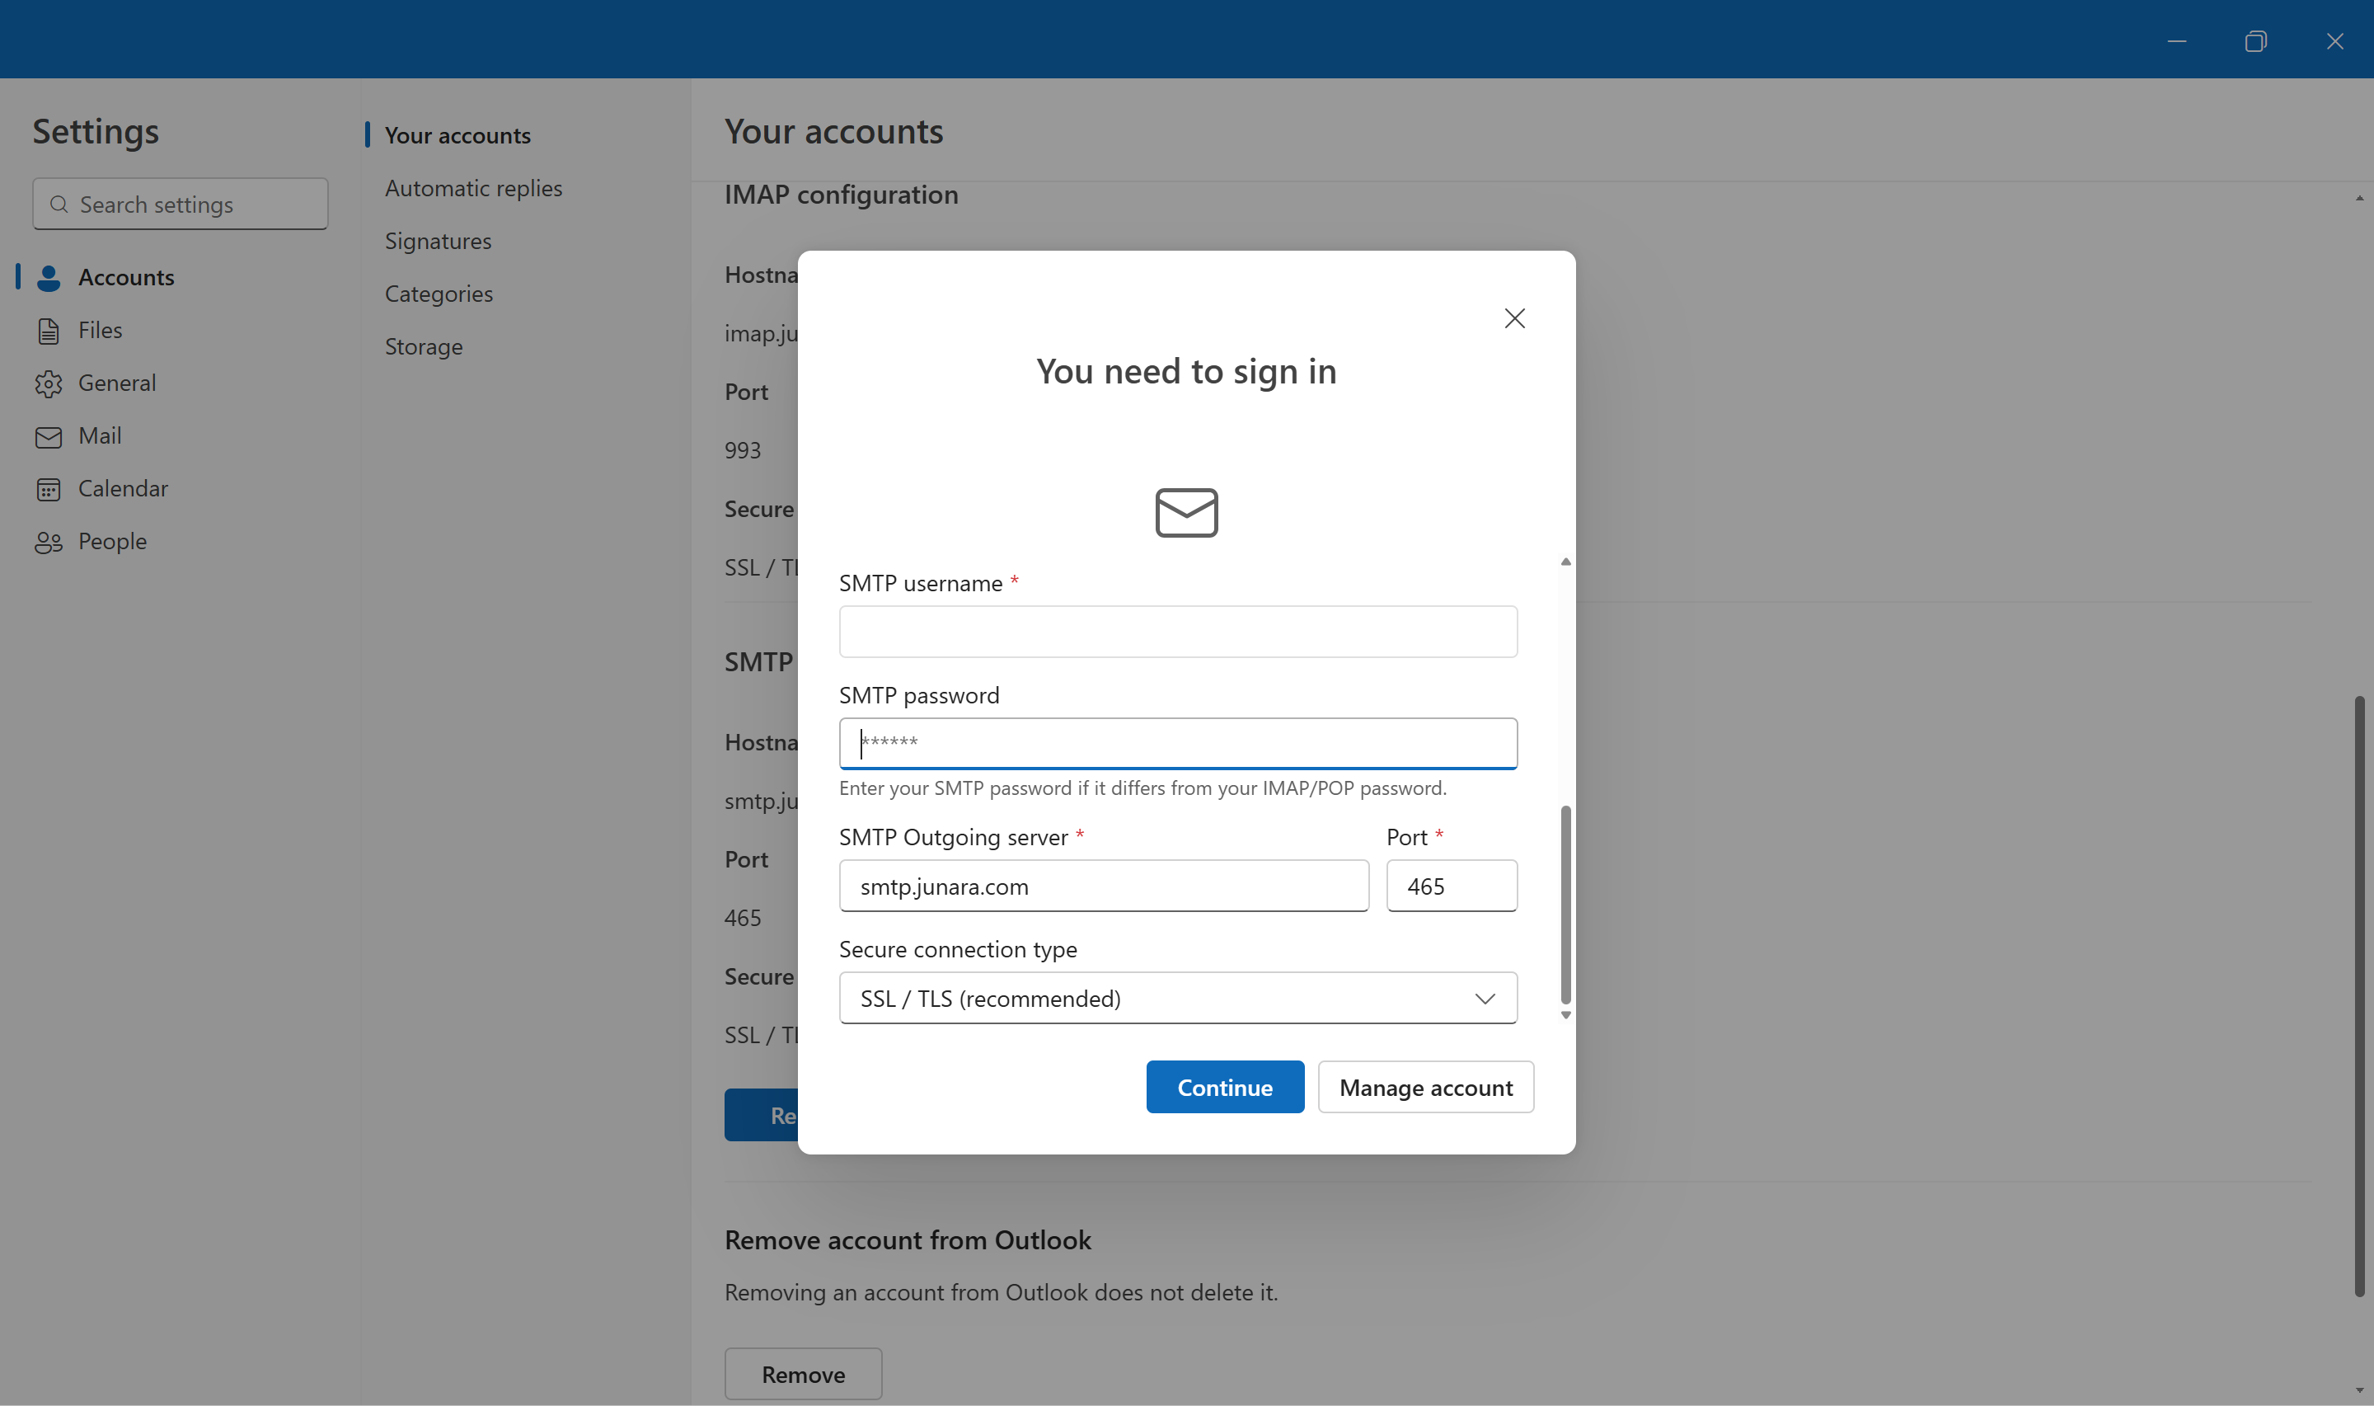This screenshot has width=2374, height=1406.
Task: Click the SMTP username input field
Action: point(1178,632)
